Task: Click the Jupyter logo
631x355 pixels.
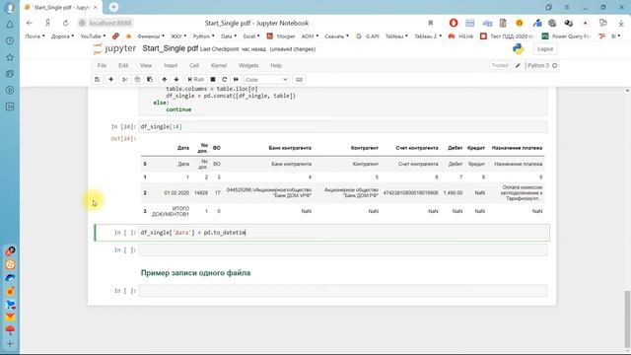Action: [x=114, y=48]
